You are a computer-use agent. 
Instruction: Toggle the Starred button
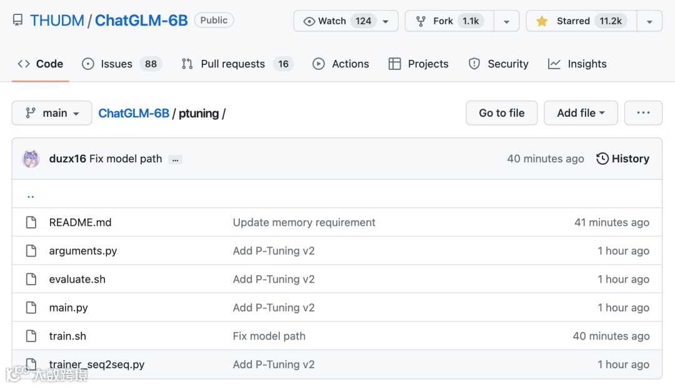(x=581, y=21)
